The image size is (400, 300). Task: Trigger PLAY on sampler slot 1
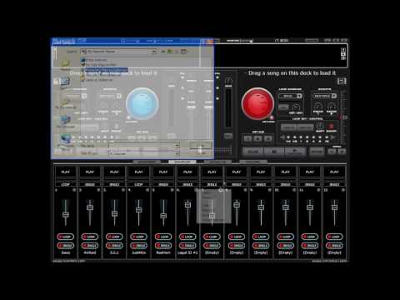pyautogui.click(x=66, y=172)
